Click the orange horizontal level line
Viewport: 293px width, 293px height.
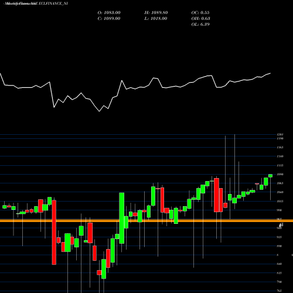click(x=146, y=221)
